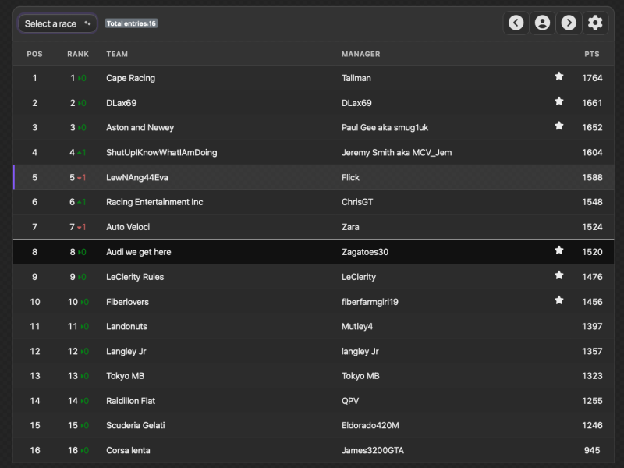Click points value 1357

coord(592,352)
